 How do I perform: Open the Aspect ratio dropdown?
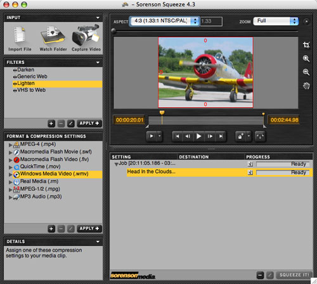(165, 21)
